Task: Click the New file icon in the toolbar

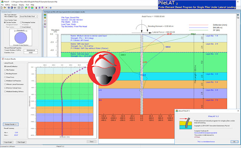Action: [2, 7]
